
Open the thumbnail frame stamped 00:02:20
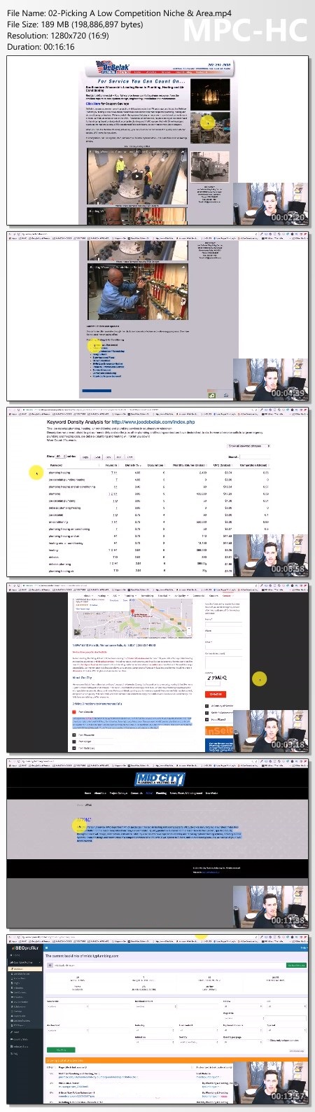pyautogui.click(x=157, y=140)
